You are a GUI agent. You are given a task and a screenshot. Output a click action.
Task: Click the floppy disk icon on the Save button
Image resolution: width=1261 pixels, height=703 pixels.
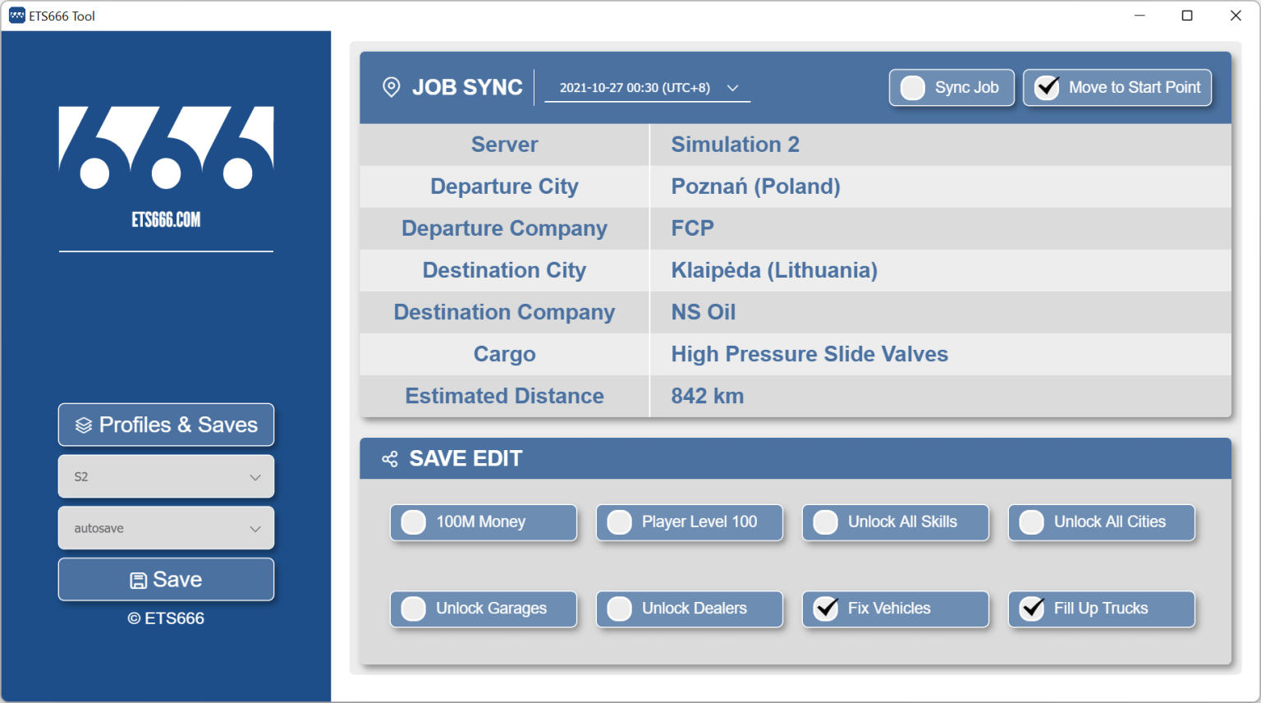tap(139, 579)
